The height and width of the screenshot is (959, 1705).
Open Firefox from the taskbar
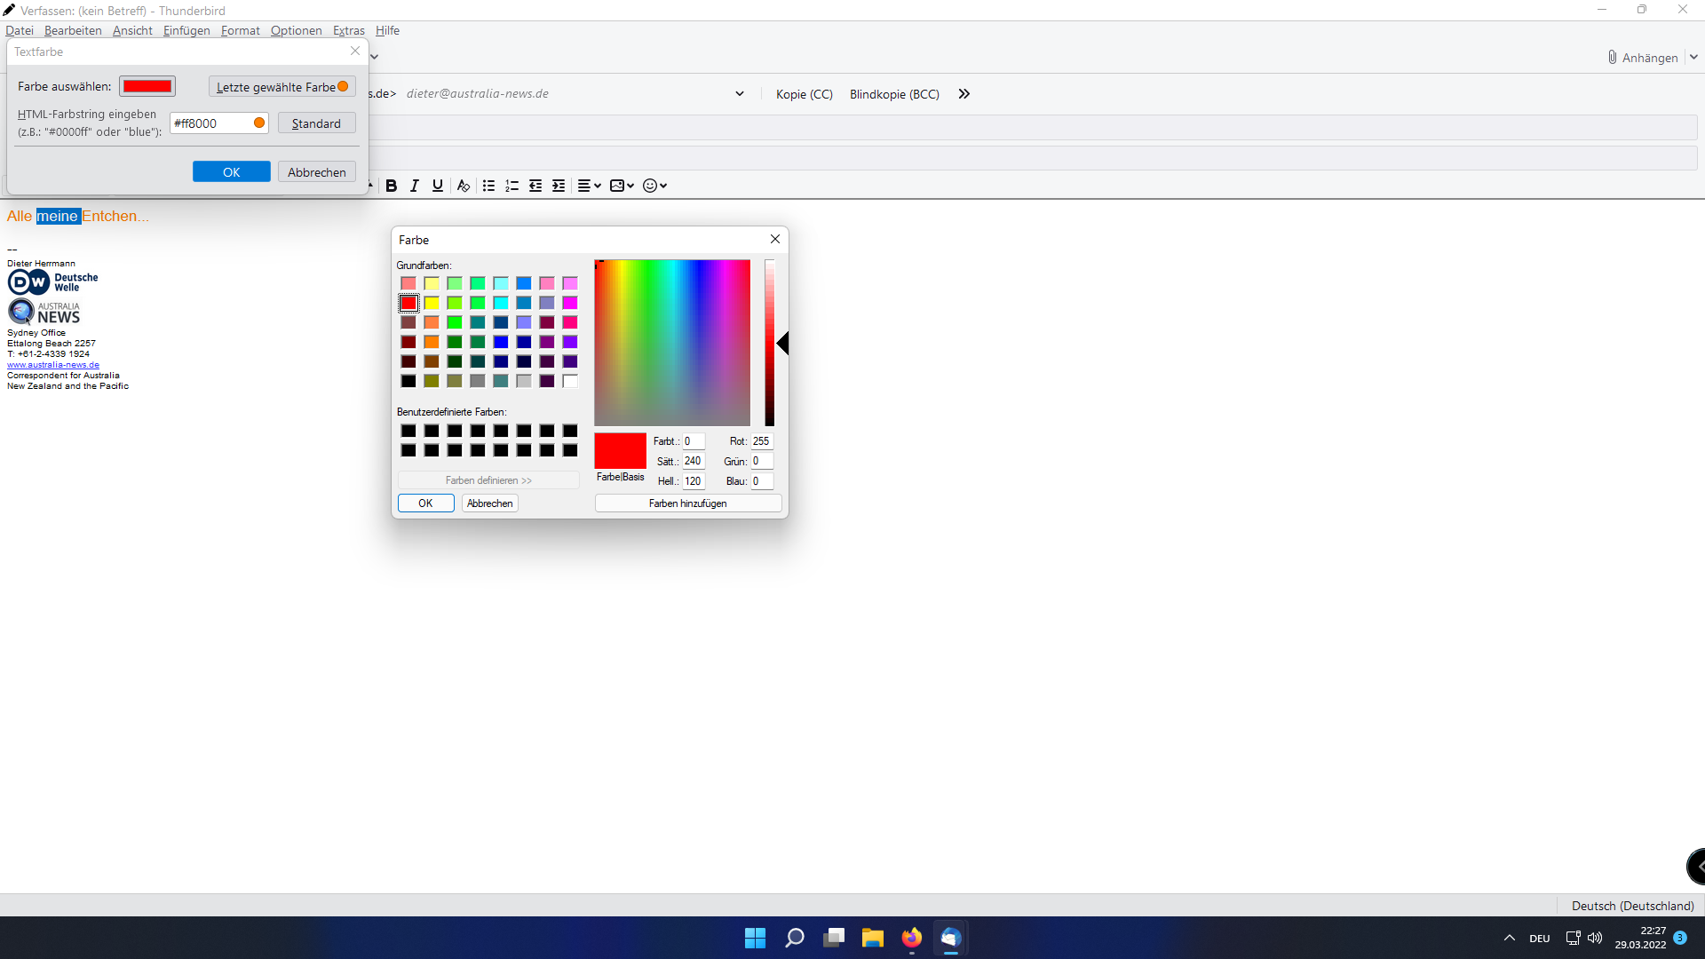pos(911,938)
